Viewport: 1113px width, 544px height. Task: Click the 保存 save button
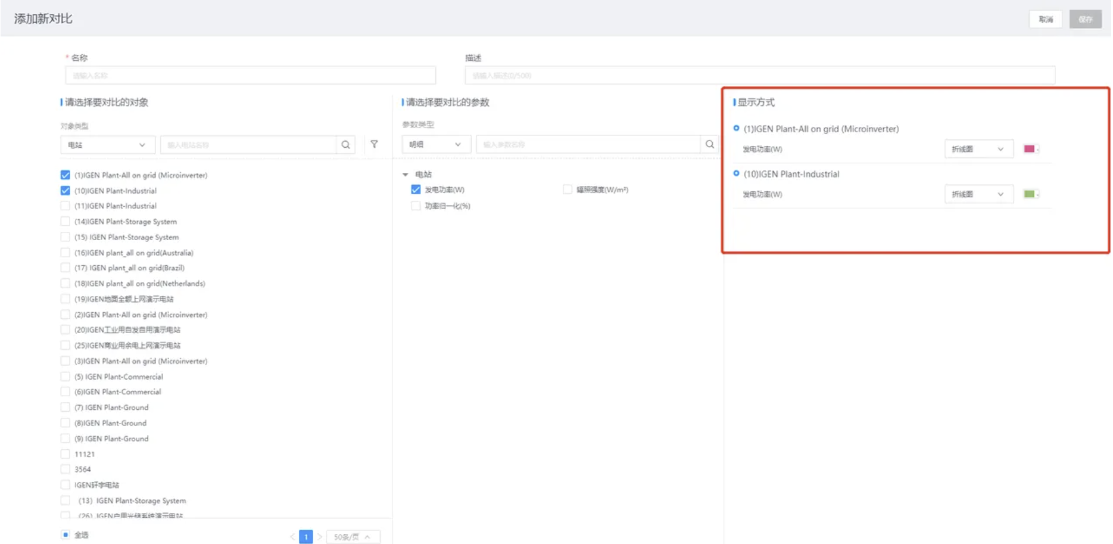coord(1085,19)
